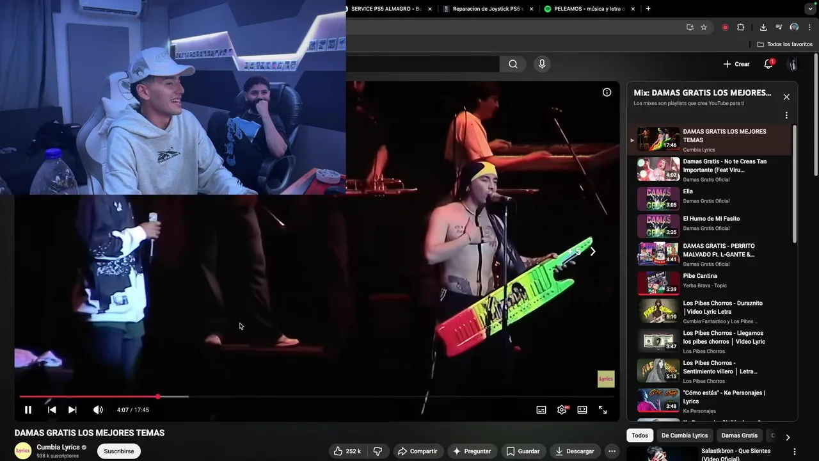Viewport: 819px width, 461px height.
Task: Open the tab search dropdown
Action: [811, 9]
